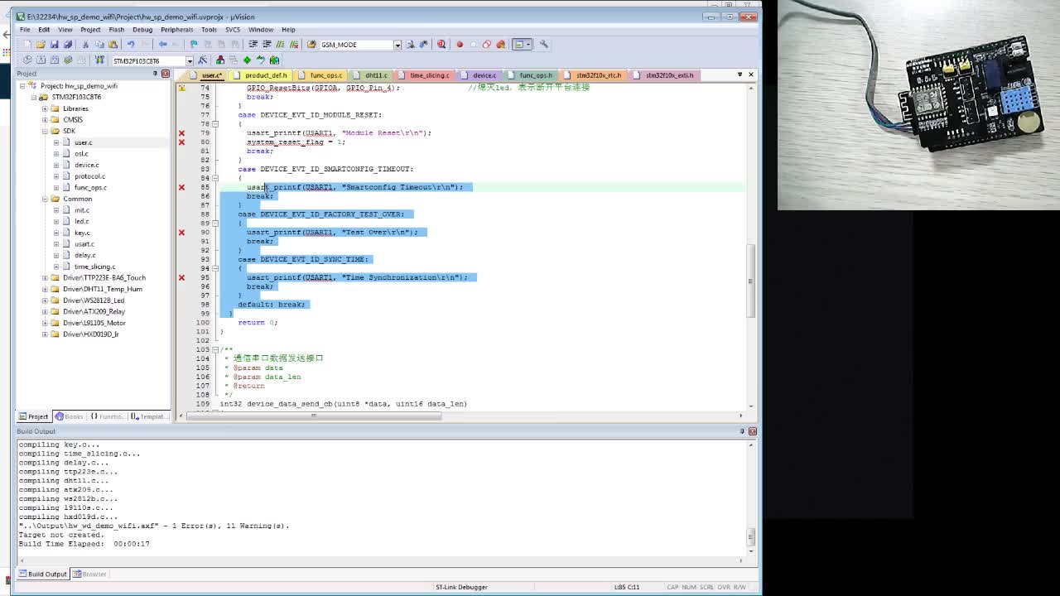Screen dimensions: 1060x596
Task: Start the debug session via toolbar
Action: click(x=441, y=45)
